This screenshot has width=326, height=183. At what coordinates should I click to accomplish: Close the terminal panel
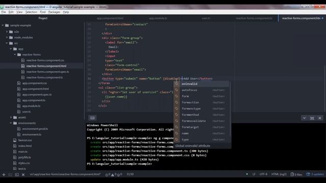point(320,118)
